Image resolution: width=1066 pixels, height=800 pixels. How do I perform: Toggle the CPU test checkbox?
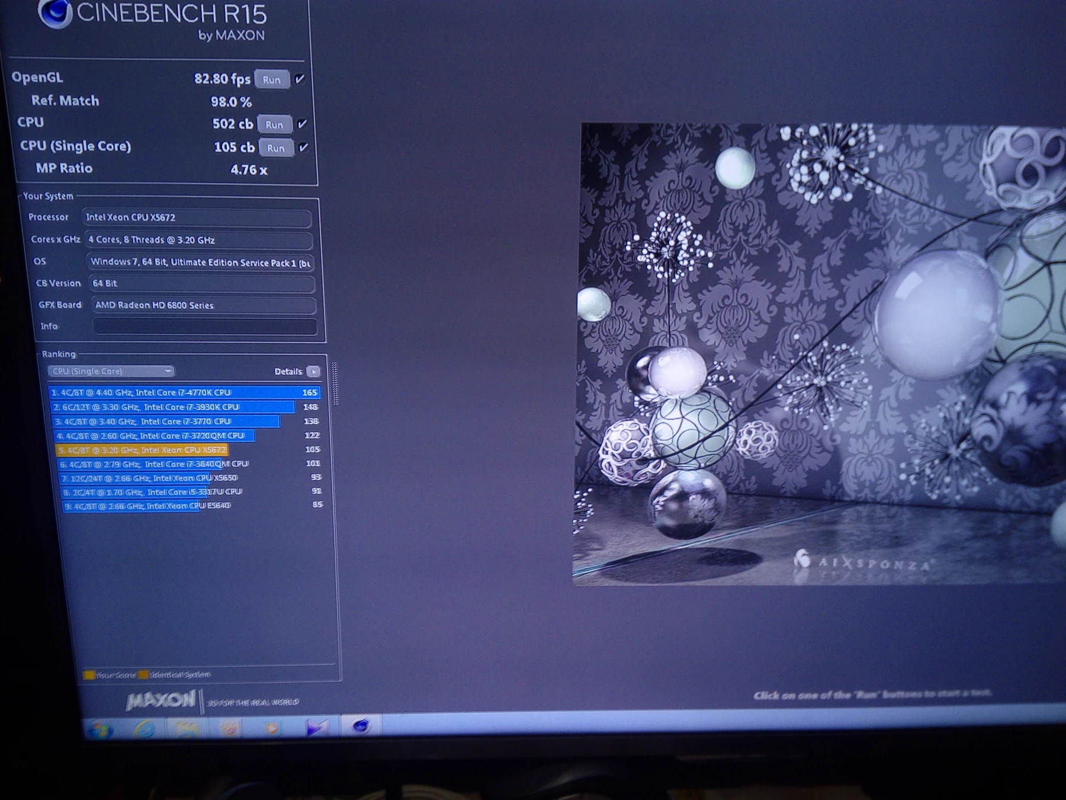pos(302,124)
